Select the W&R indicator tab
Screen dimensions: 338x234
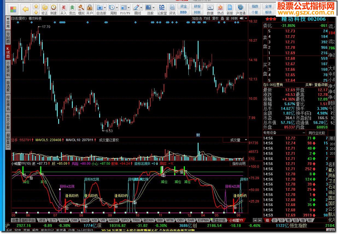click(63, 220)
